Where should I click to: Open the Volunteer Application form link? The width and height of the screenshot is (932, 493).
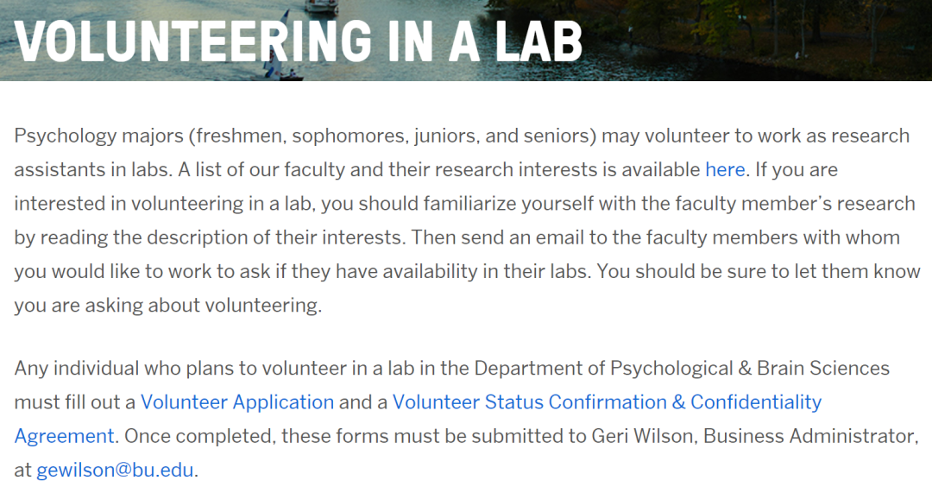pos(237,402)
